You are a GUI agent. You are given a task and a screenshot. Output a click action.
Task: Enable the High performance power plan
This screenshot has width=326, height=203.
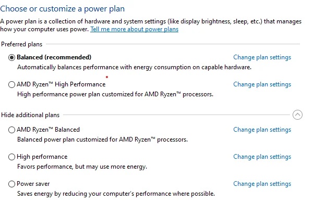click(11, 157)
